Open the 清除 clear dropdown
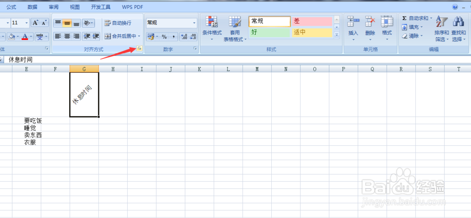The image size is (471, 218). pos(412,36)
